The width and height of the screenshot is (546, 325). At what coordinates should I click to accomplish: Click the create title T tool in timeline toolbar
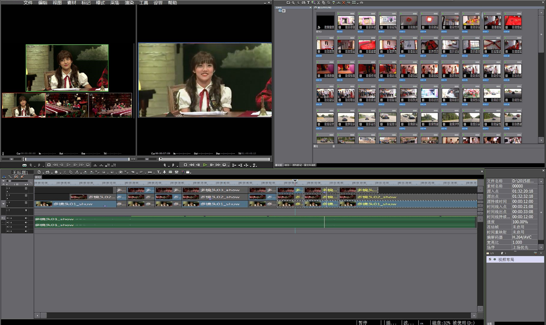[x=158, y=172]
